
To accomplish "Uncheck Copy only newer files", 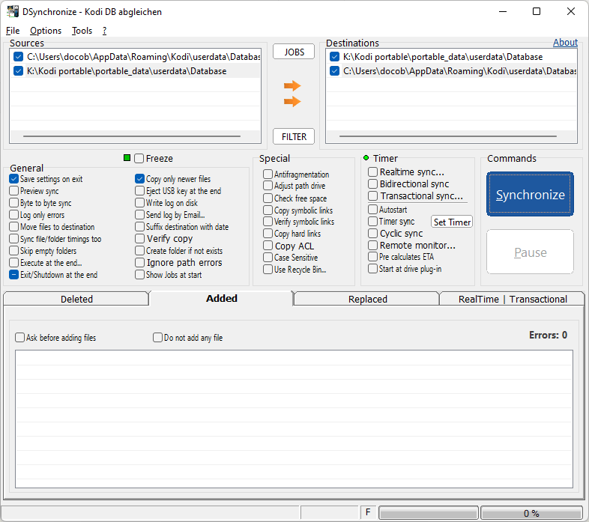I will click(x=139, y=179).
